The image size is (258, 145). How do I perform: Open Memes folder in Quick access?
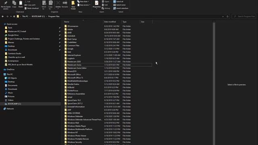11,42
